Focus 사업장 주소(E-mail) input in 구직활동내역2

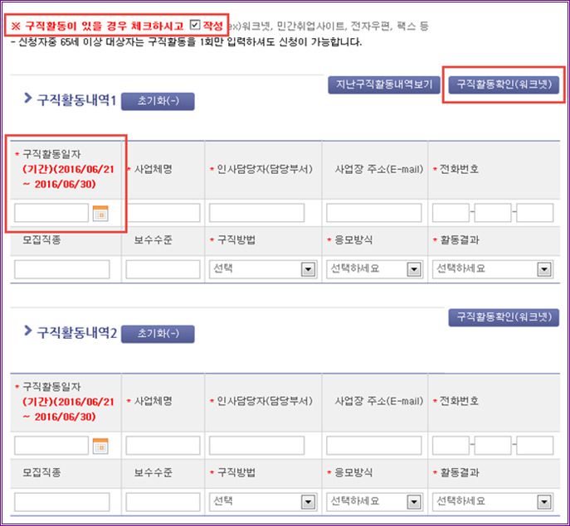tap(374, 446)
